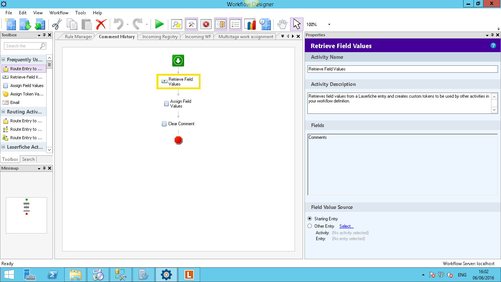The image size is (501, 282).
Task: Collapse the Routing Activities toolbox section
Action: pos(3,112)
